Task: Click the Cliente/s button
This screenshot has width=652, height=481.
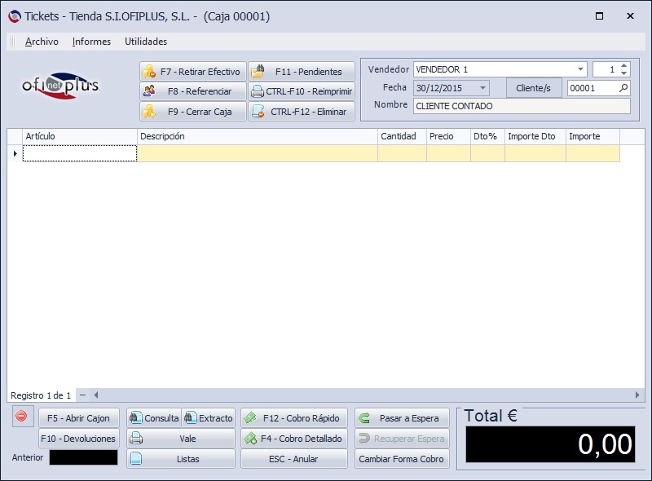Action: coord(534,88)
